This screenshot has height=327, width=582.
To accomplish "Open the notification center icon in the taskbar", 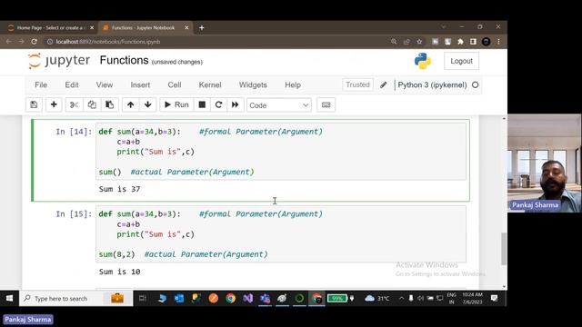I will 494,298.
